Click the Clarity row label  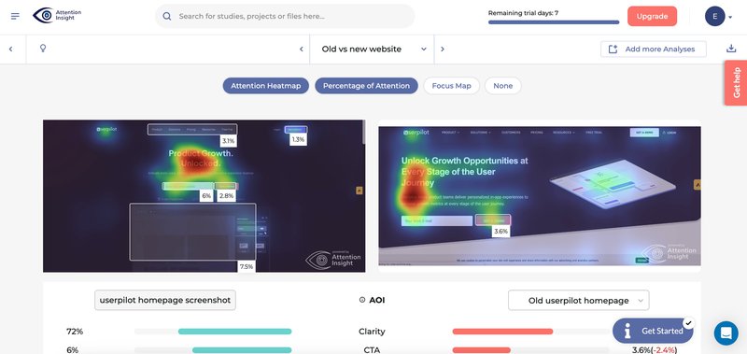pos(372,332)
